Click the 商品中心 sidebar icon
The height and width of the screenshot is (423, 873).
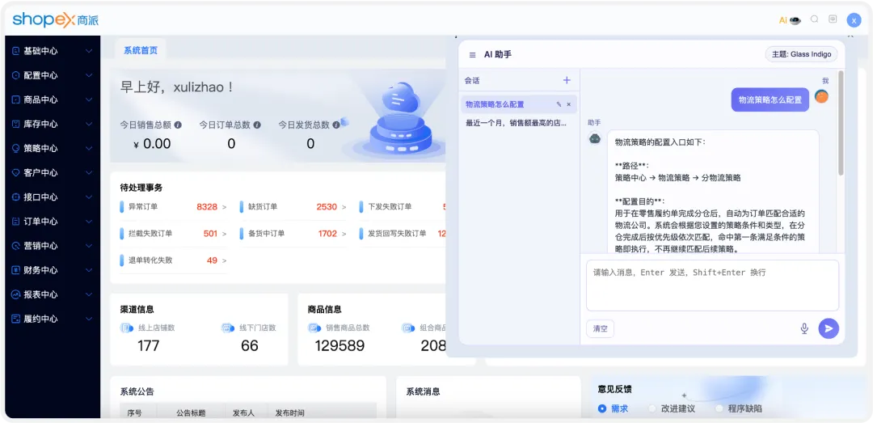(15, 99)
